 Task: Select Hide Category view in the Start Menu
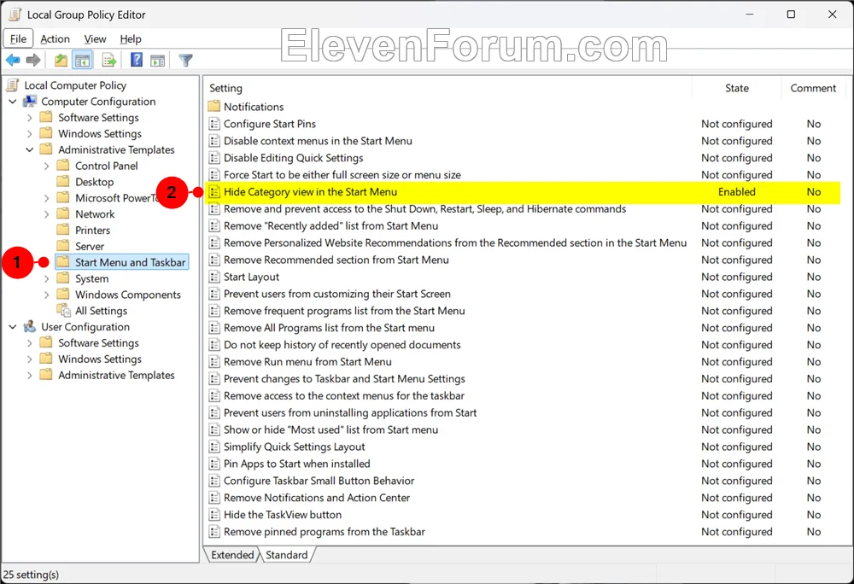(523, 191)
